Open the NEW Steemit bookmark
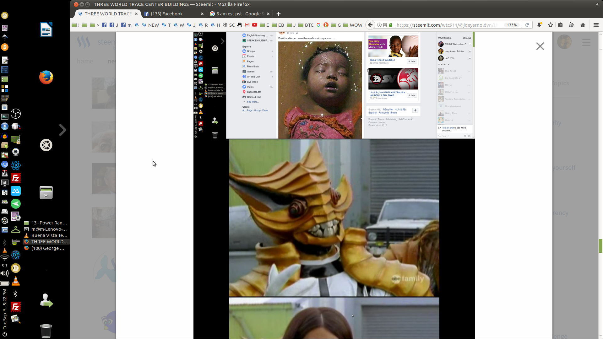The image size is (603, 339). pos(150,25)
